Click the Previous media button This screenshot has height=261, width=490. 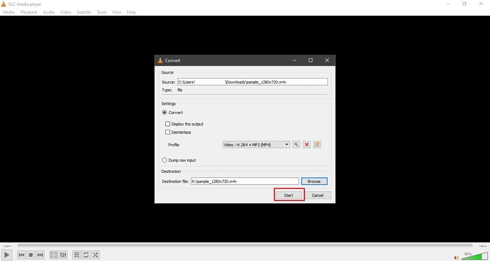[21, 255]
